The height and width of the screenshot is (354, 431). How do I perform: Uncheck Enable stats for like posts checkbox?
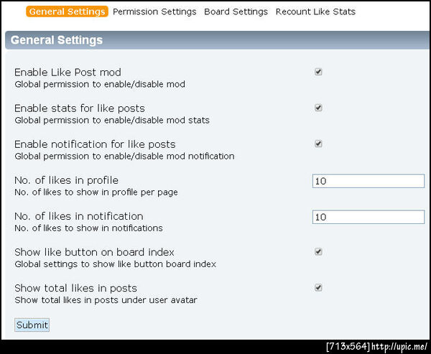point(318,108)
